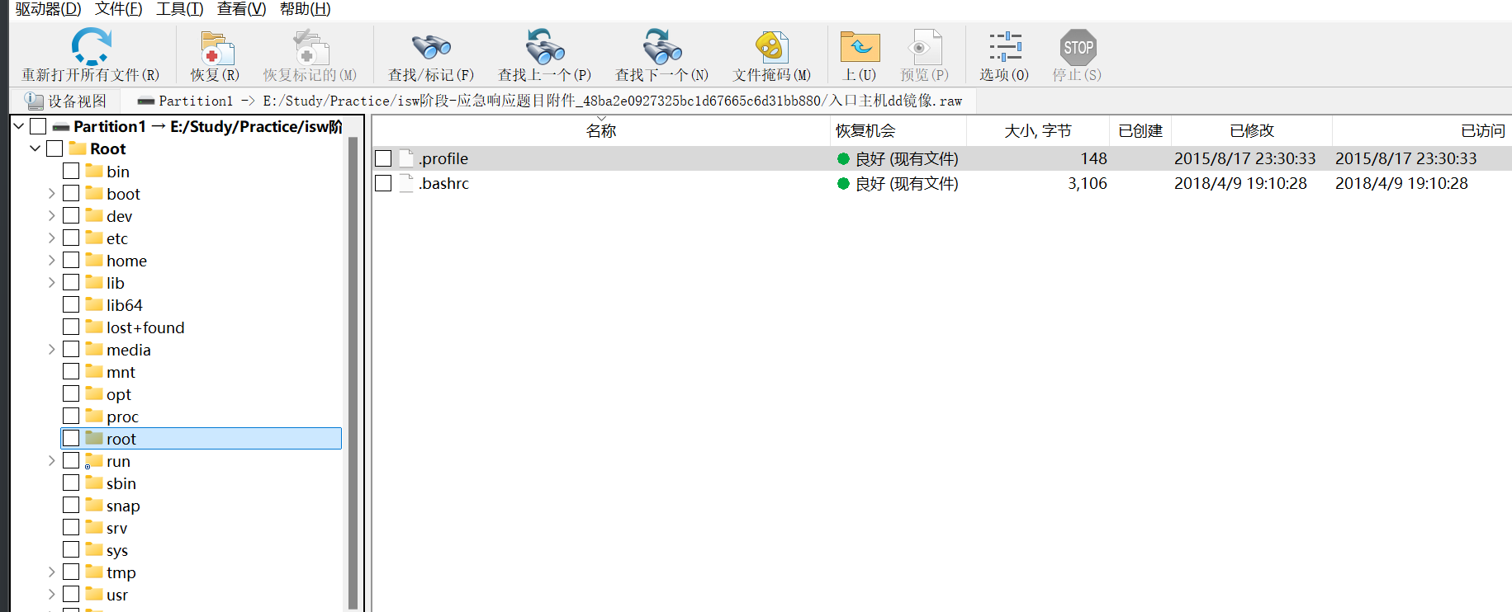Check the .profile file checkbox

pyautogui.click(x=383, y=158)
